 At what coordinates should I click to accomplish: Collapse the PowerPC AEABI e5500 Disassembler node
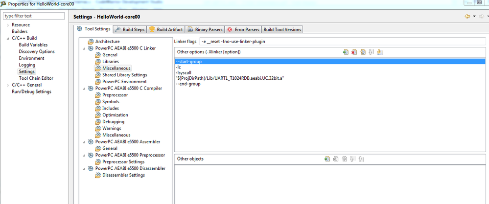point(84,169)
